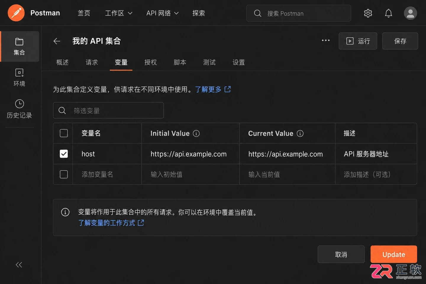This screenshot has height=284, width=426.
Task: Click the 保存 button
Action: point(400,41)
